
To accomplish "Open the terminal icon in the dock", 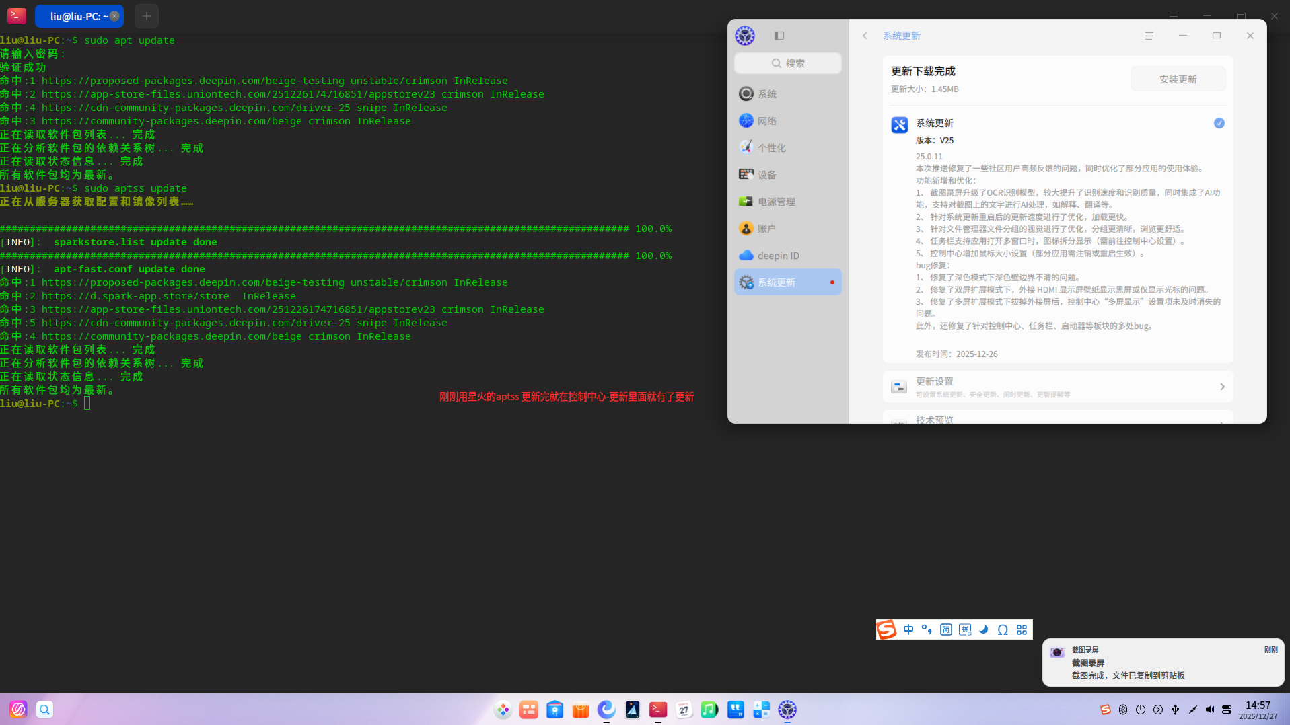I will (x=657, y=709).
